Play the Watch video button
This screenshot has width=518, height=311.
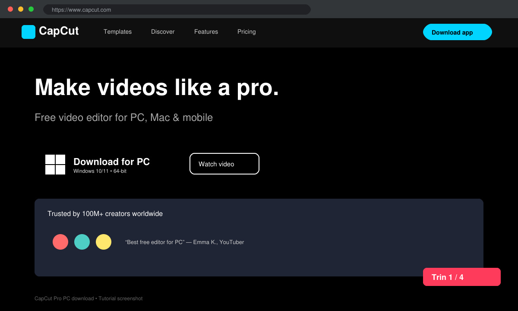224,164
